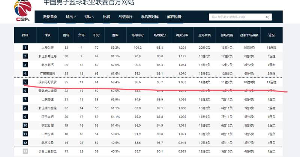Click the 50.0% win rate cell
The width and height of the screenshot is (300, 157).
pyautogui.click(x=115, y=134)
